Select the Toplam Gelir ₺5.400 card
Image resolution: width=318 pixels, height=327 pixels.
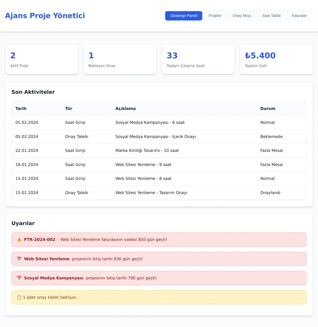click(276, 59)
